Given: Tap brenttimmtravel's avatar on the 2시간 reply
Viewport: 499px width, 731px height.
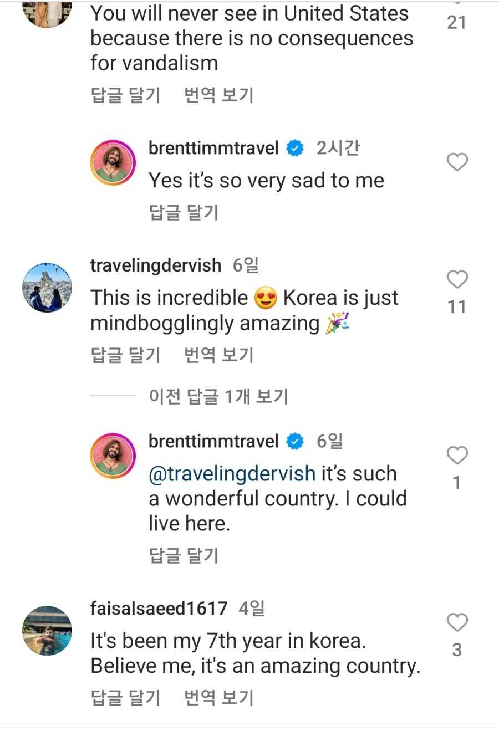Looking at the screenshot, I should (x=113, y=162).
